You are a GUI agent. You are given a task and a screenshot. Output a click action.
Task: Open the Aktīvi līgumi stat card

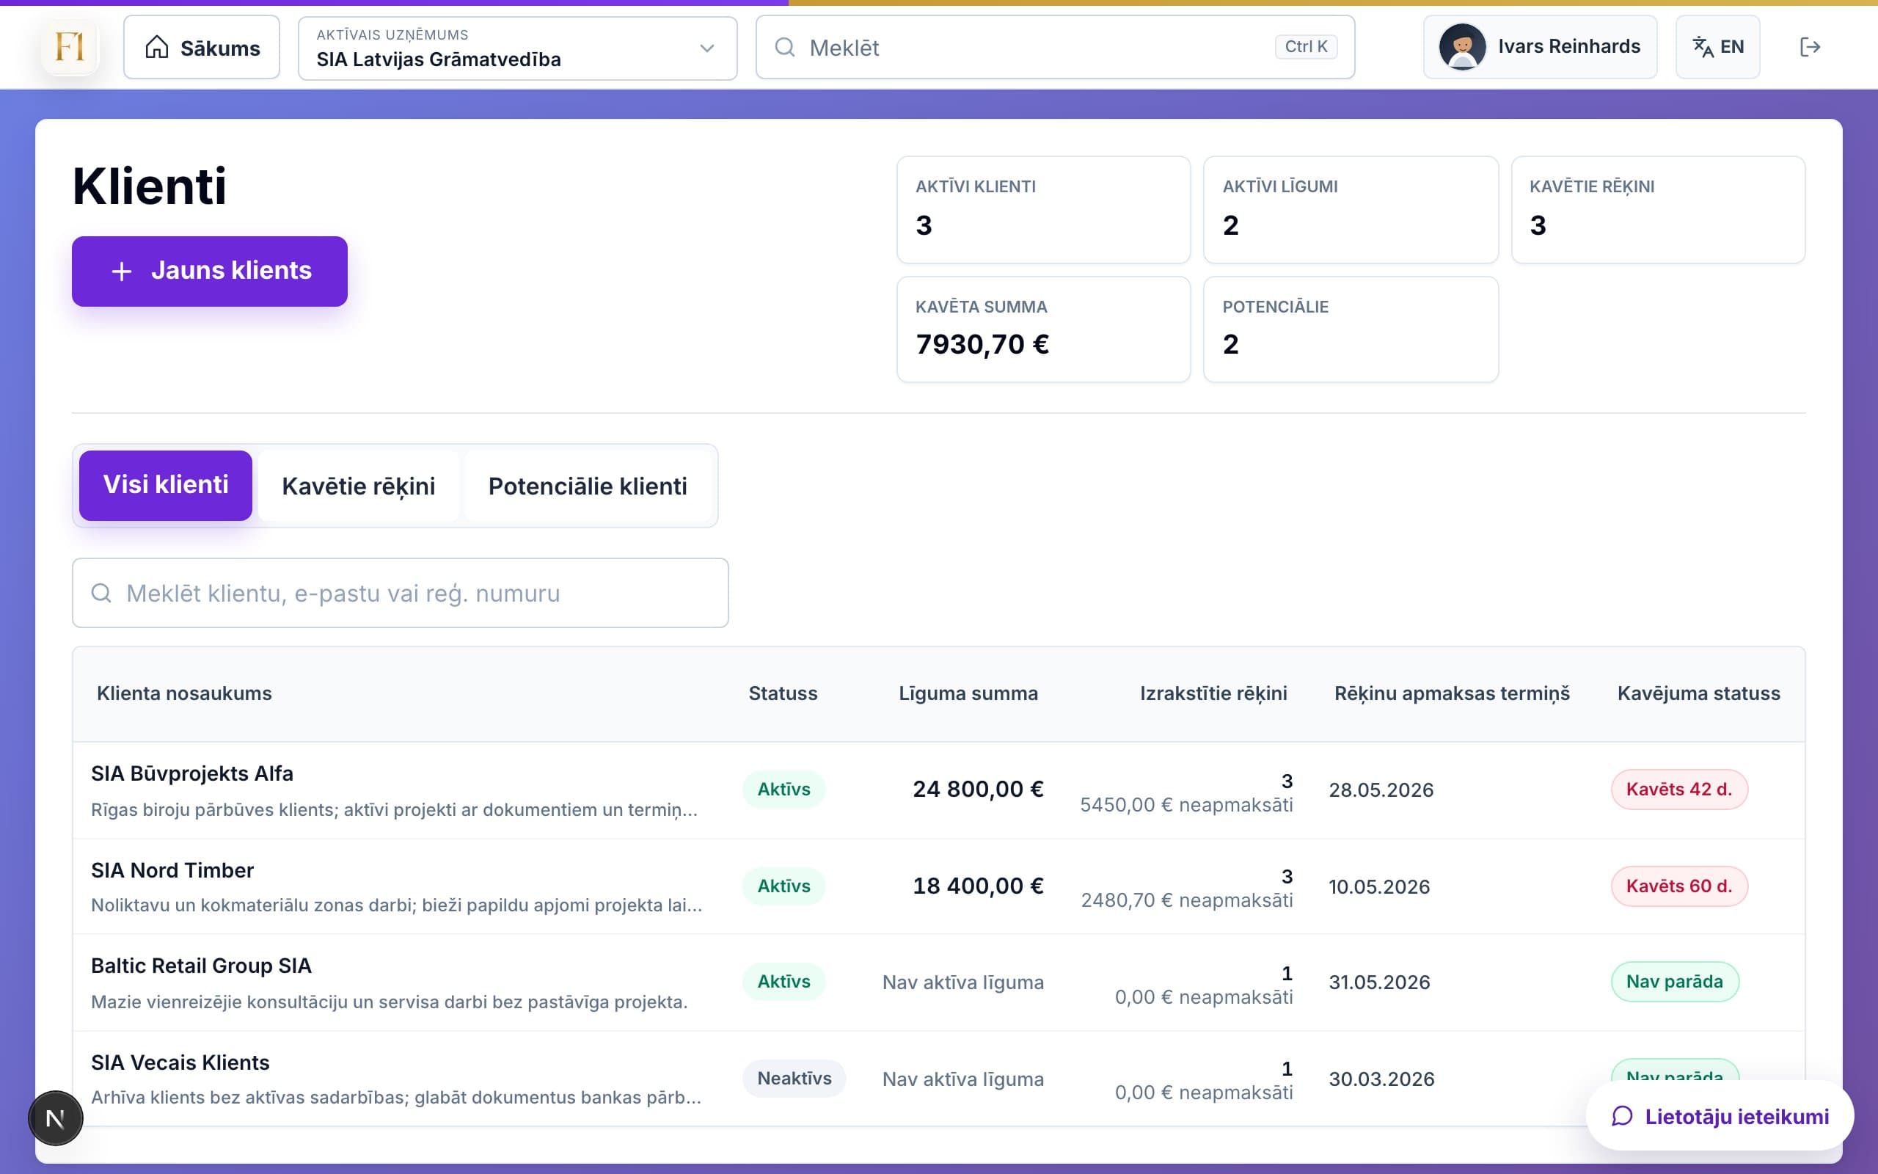pos(1351,210)
